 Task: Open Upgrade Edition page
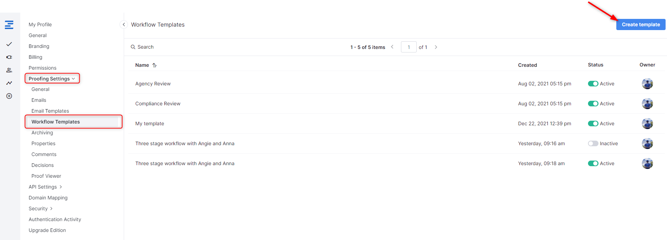[x=47, y=230]
